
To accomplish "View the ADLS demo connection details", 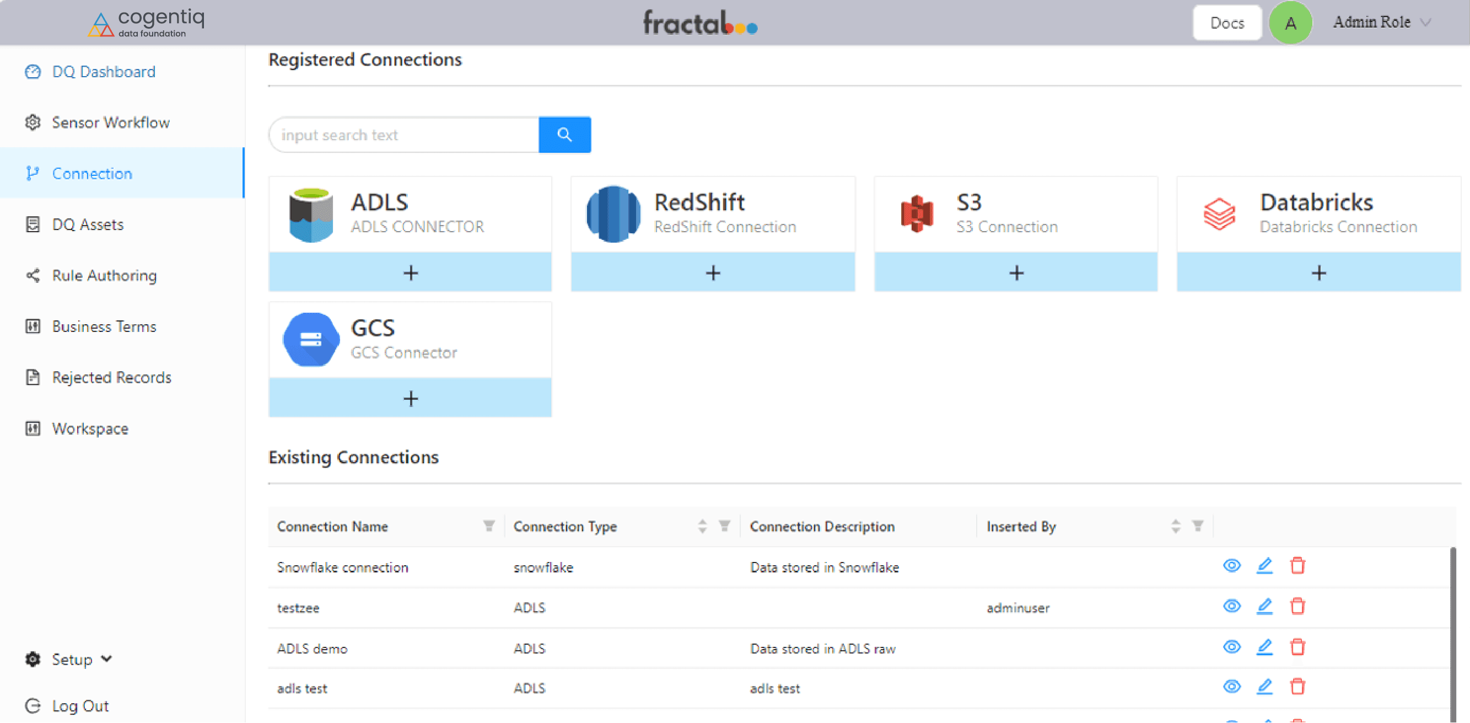I will point(1232,647).
